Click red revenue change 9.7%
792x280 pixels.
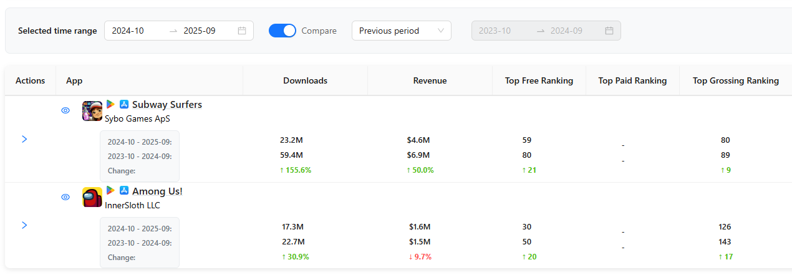[420, 257]
